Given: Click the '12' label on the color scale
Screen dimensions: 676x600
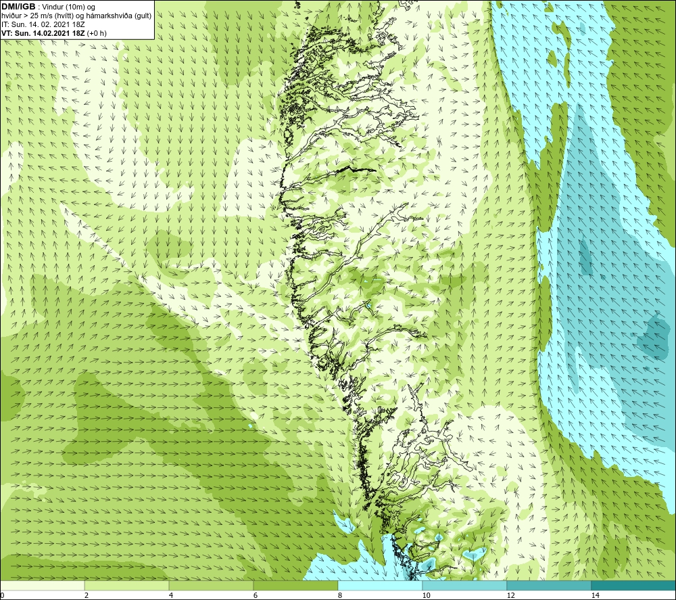Looking at the screenshot, I should (x=510, y=596).
